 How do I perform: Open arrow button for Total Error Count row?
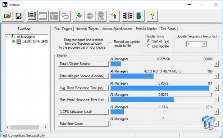pos(216,124)
